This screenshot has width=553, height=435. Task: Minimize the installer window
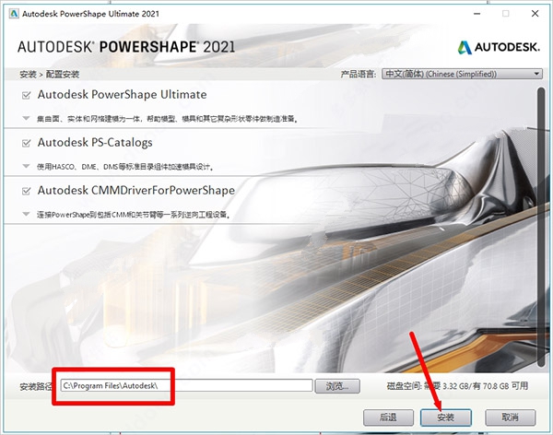(477, 14)
